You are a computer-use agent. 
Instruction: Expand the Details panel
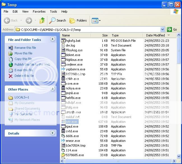coord(52,133)
